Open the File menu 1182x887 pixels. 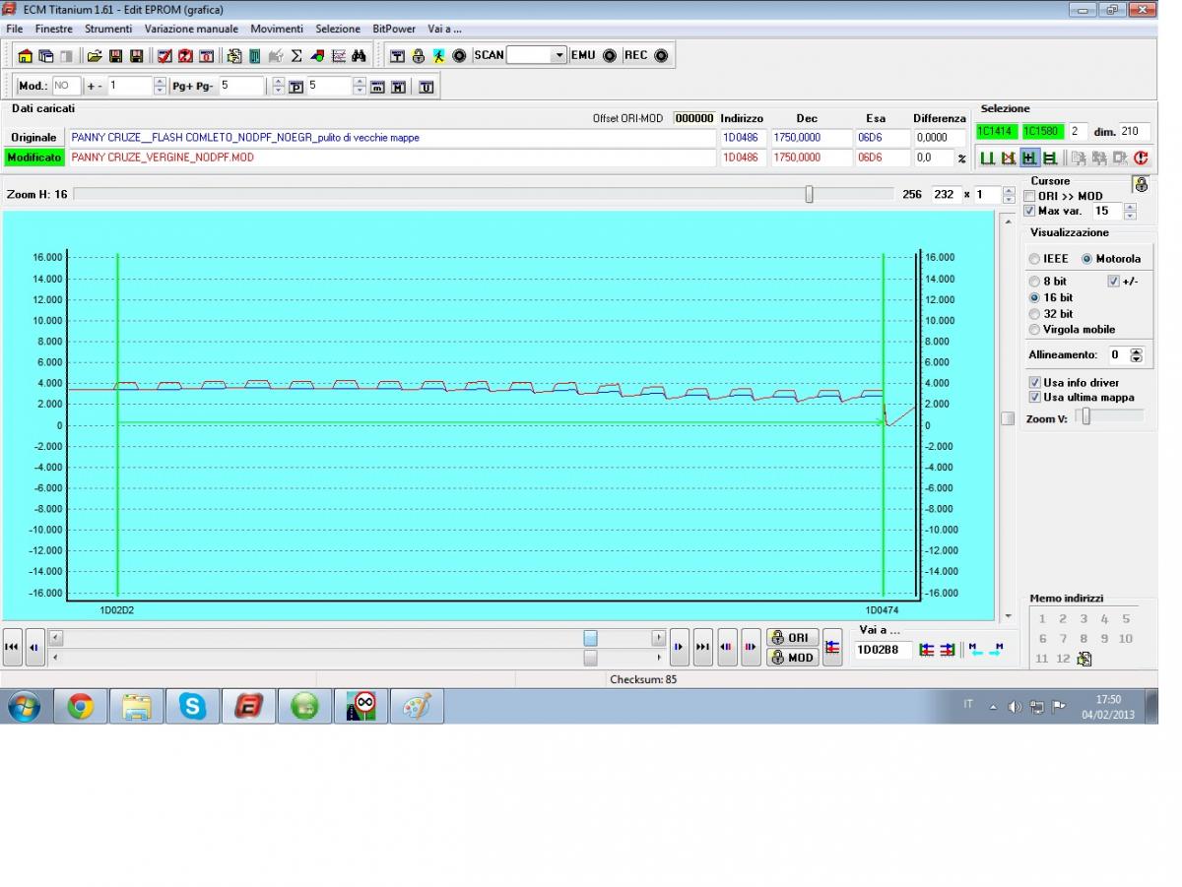(x=15, y=29)
